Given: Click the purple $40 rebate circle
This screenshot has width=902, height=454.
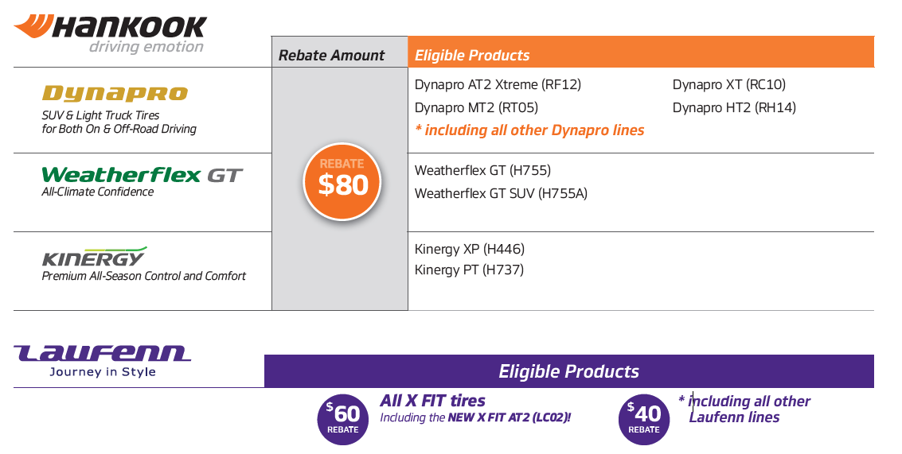Looking at the screenshot, I should (x=644, y=420).
